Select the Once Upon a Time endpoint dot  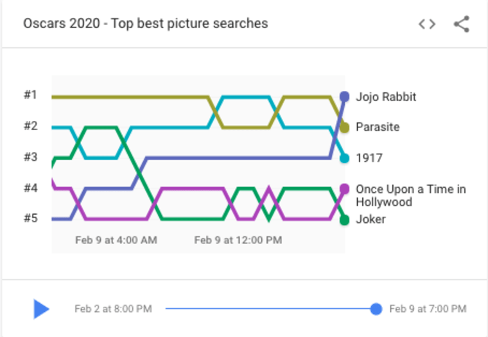point(344,189)
